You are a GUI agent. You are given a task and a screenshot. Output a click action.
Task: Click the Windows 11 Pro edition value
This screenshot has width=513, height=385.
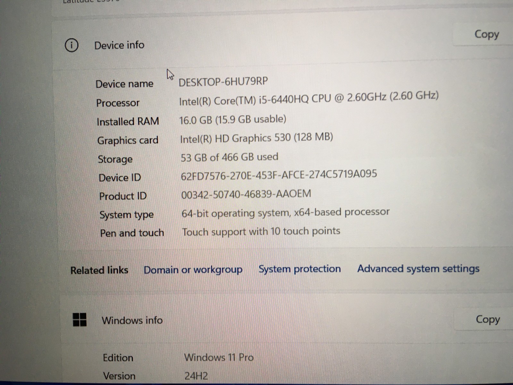[219, 357]
